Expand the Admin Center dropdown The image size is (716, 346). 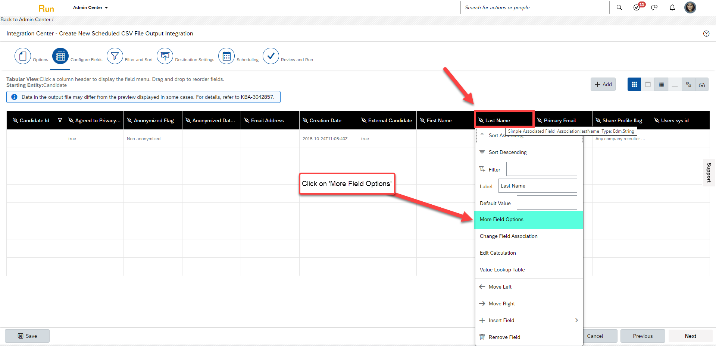tap(91, 7)
